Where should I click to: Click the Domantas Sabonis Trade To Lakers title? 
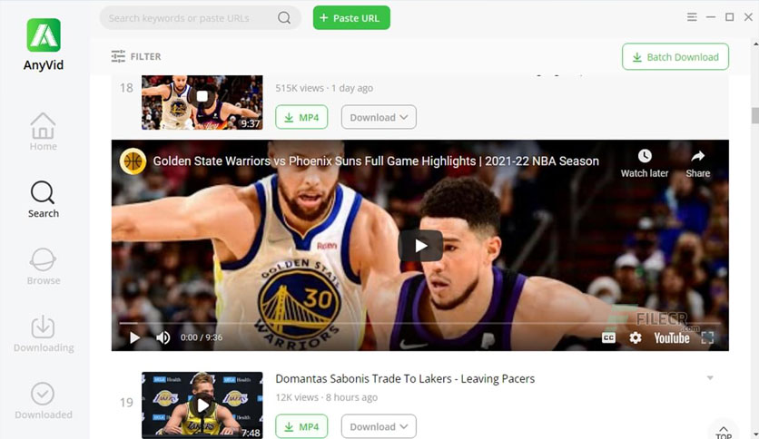pos(405,378)
